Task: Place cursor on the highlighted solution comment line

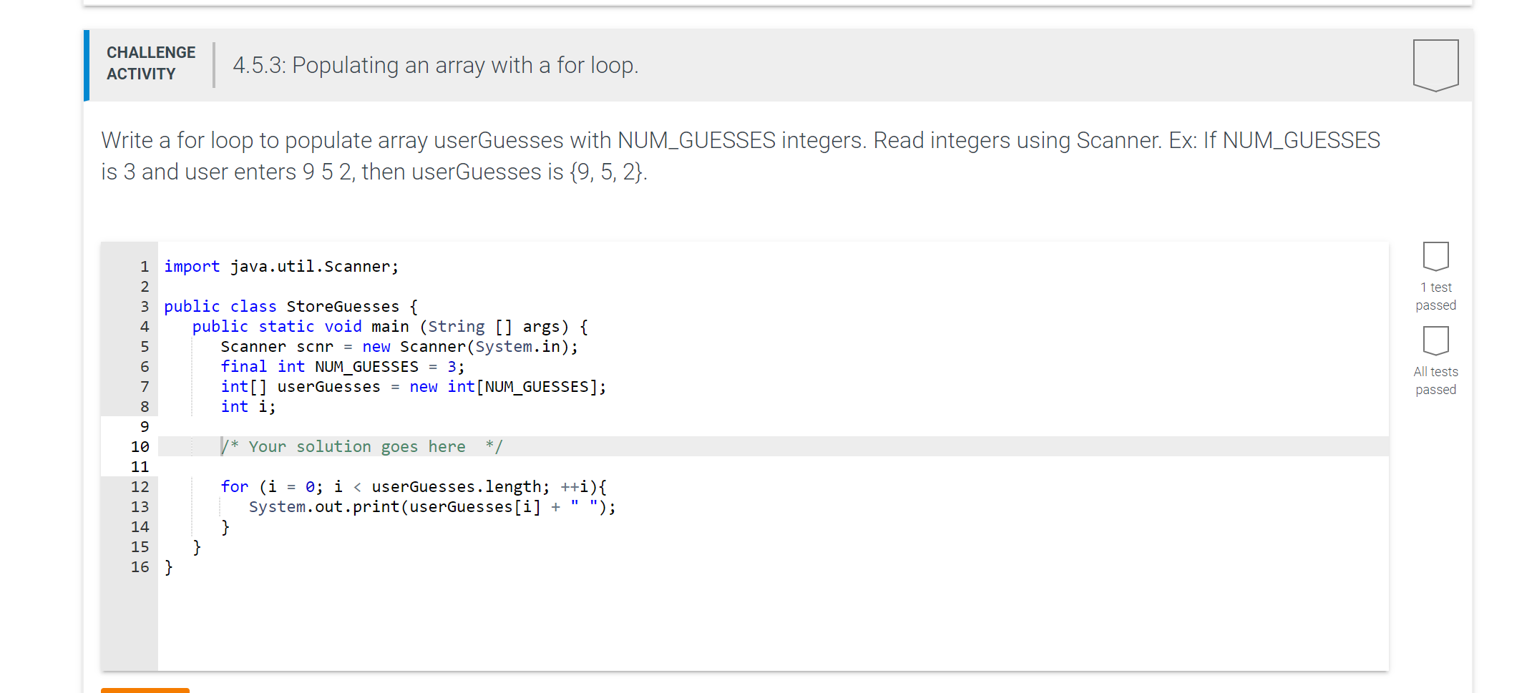Action: (362, 446)
